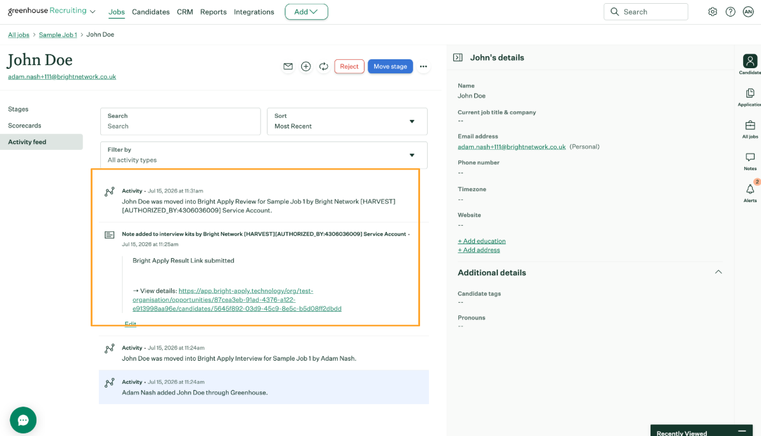761x436 pixels.
Task: Click activity icon for Bright Apply Review entry
Action: [x=110, y=191]
